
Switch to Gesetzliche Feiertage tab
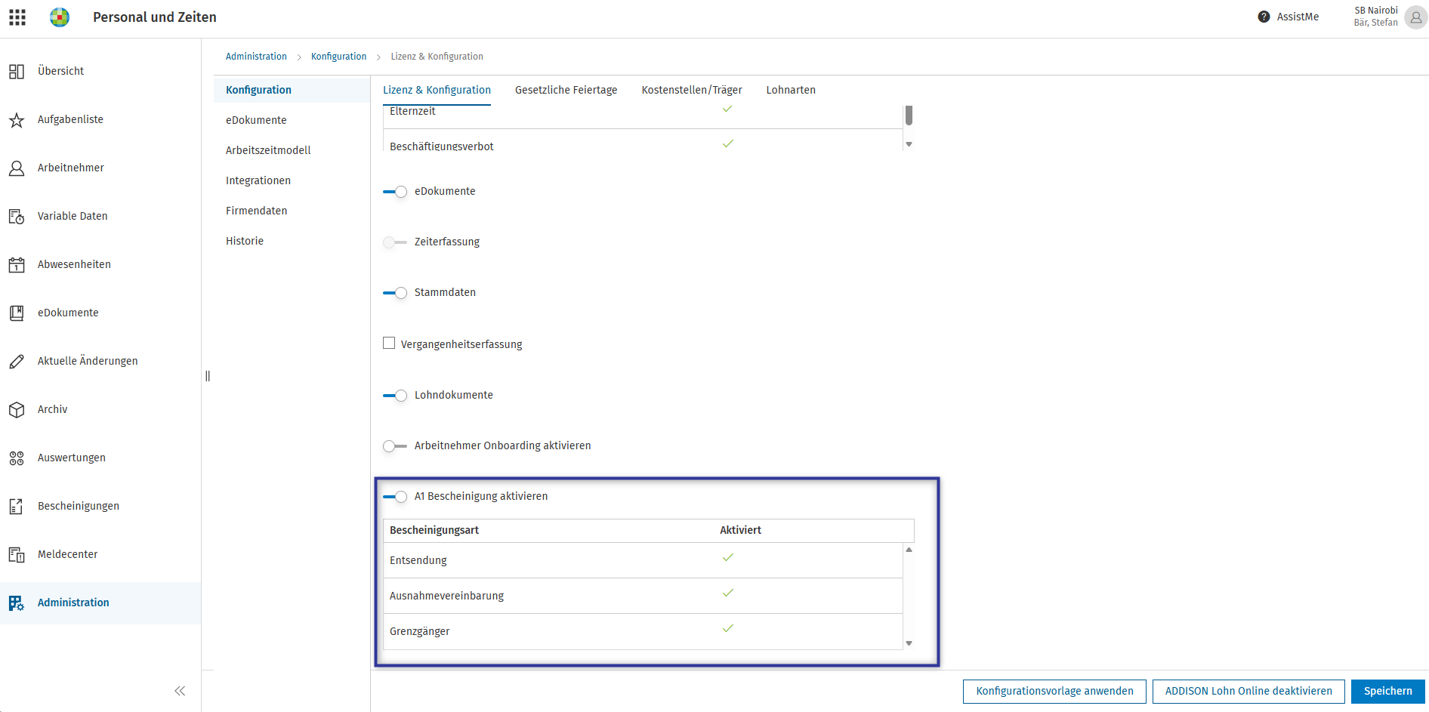pyautogui.click(x=566, y=90)
